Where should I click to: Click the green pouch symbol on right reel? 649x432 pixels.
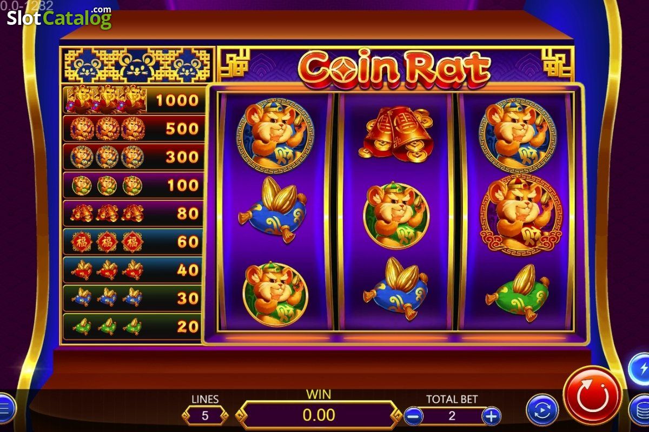518,292
